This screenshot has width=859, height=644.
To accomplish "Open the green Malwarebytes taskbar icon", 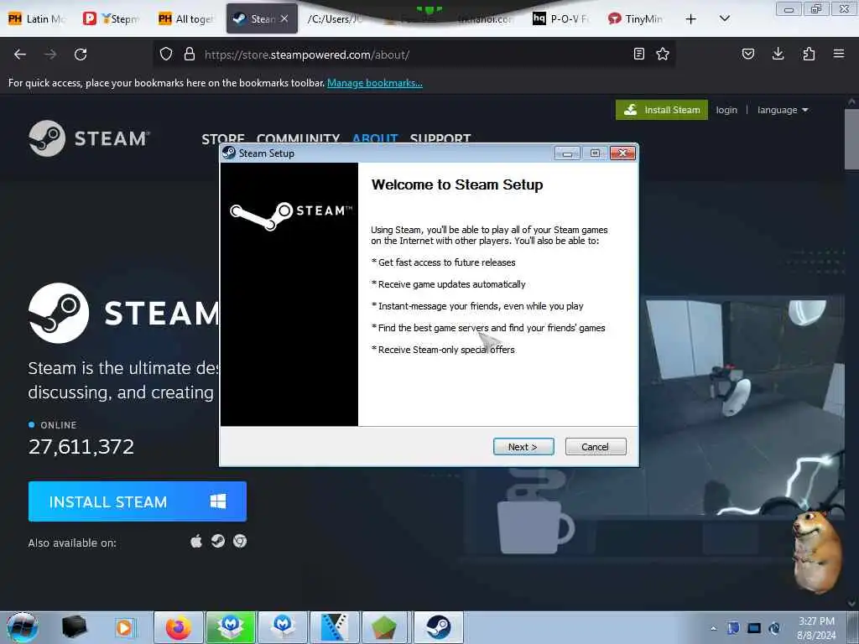I will pos(231,627).
